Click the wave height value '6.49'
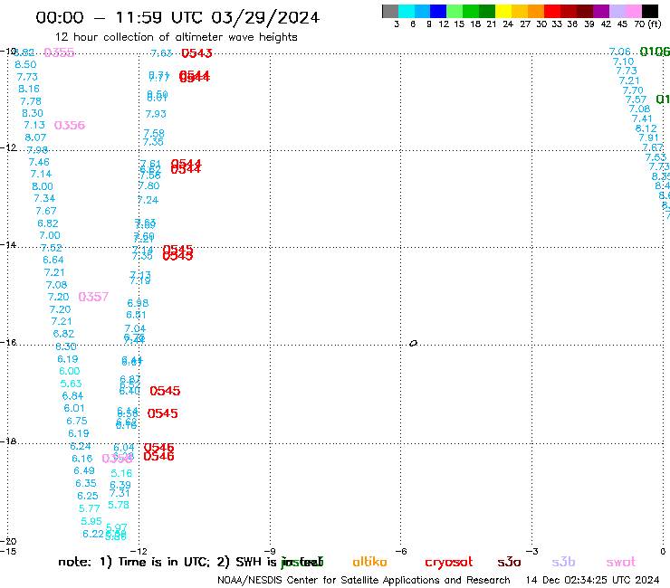This screenshot has width=670, height=588. [x=83, y=470]
